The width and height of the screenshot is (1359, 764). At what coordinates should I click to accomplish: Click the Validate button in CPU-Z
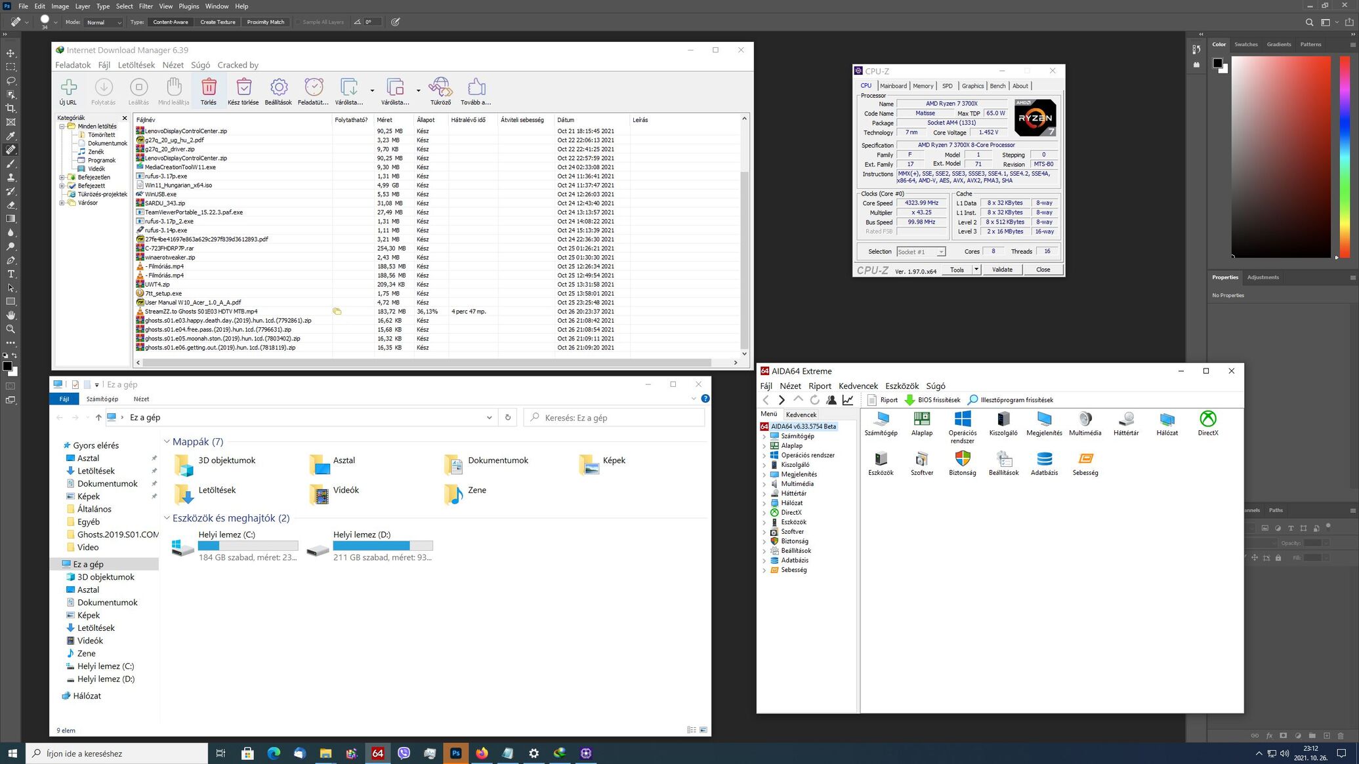pyautogui.click(x=1001, y=270)
